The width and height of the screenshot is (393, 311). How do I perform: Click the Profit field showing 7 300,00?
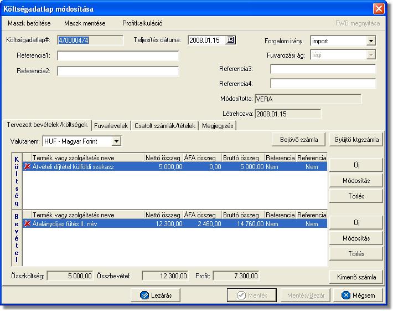tap(236, 276)
